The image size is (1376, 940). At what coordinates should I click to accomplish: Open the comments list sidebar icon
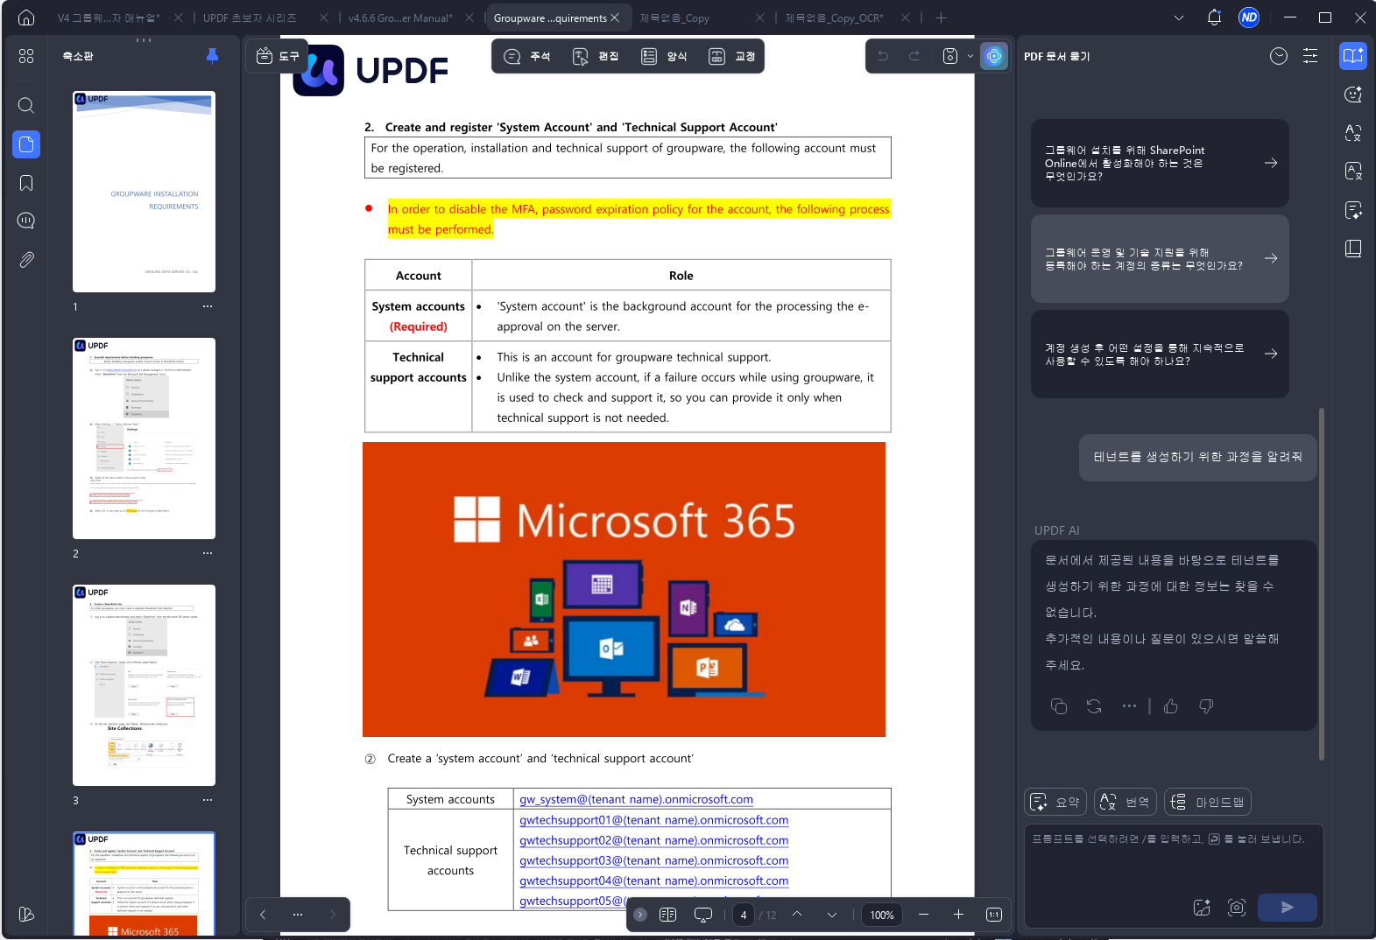tap(26, 221)
